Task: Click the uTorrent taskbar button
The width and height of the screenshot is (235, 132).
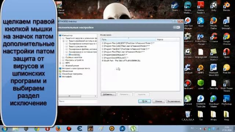Action: [133, 129]
